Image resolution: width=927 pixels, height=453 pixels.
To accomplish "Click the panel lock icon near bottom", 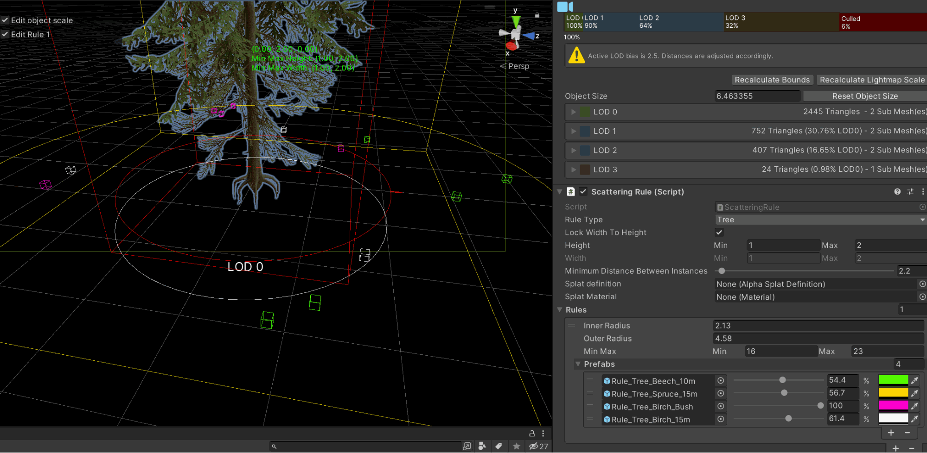I will 532,434.
